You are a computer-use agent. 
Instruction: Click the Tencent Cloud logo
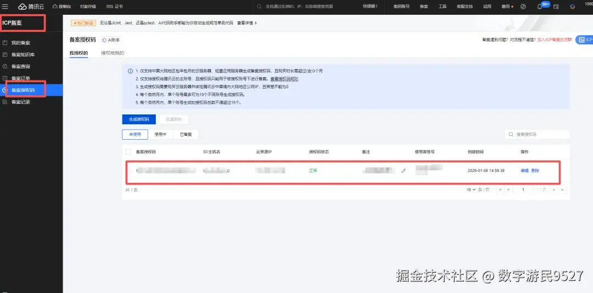click(31, 7)
